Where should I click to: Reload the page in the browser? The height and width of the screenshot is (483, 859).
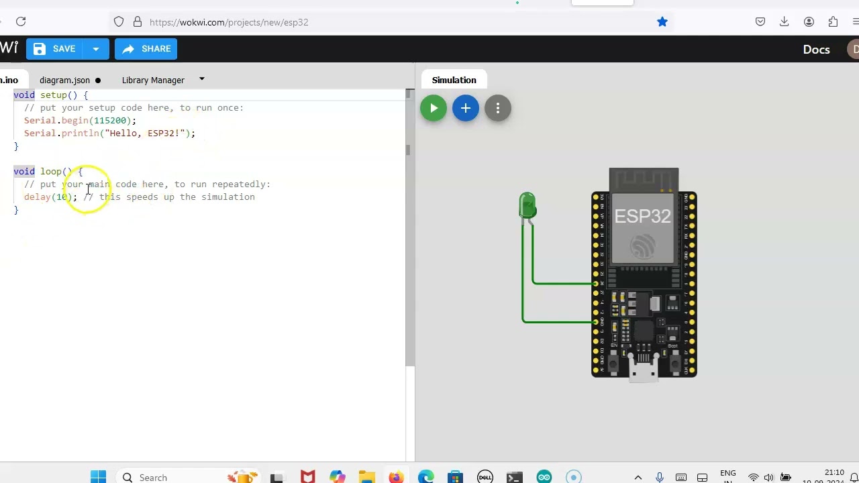coord(21,22)
